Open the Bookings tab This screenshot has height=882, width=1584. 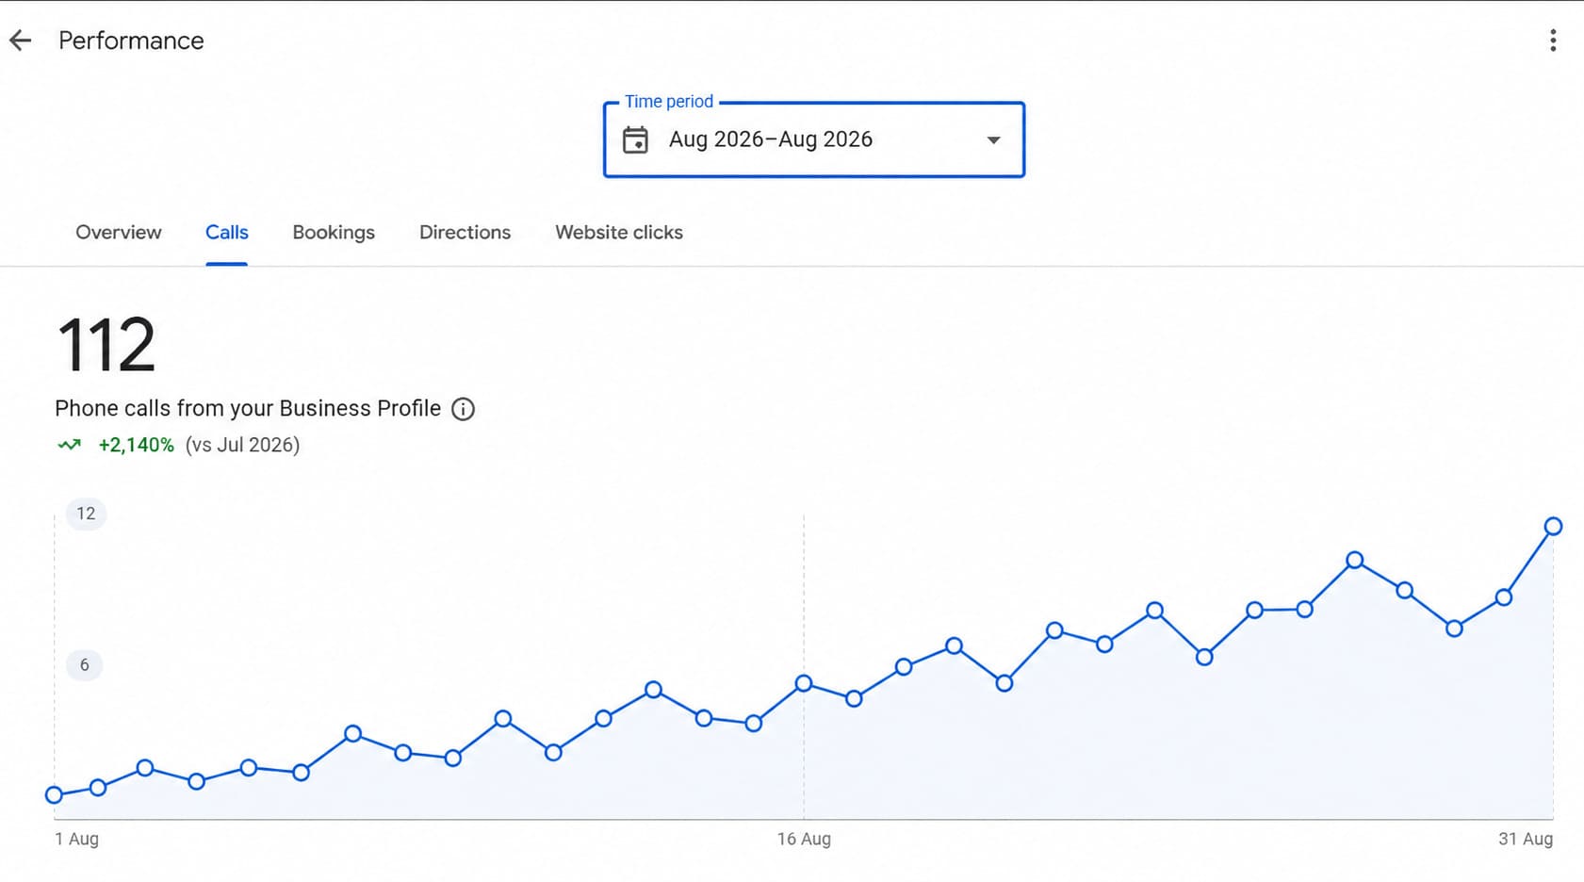[334, 233]
